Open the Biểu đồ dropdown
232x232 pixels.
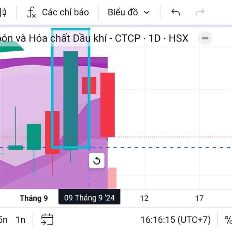coord(128,12)
